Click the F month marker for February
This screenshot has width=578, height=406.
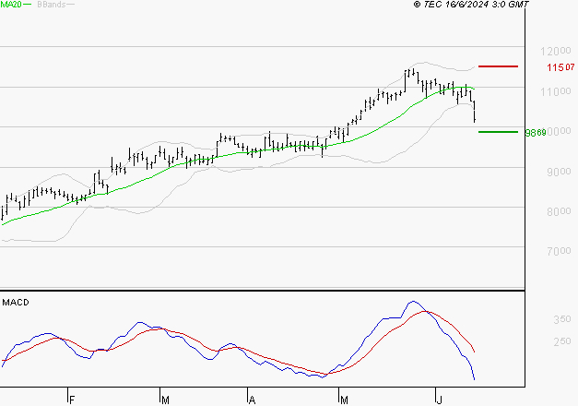(x=72, y=400)
